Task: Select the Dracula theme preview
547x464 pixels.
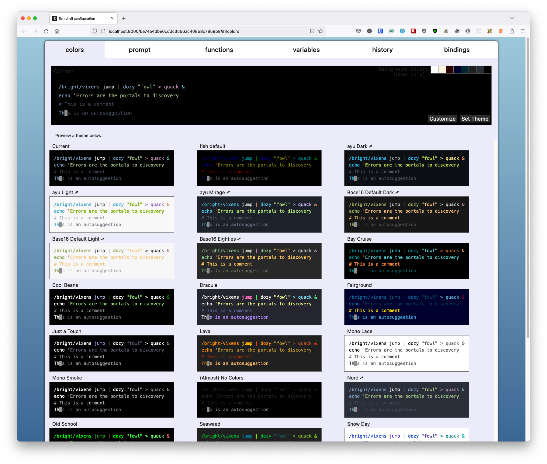Action: point(259,307)
